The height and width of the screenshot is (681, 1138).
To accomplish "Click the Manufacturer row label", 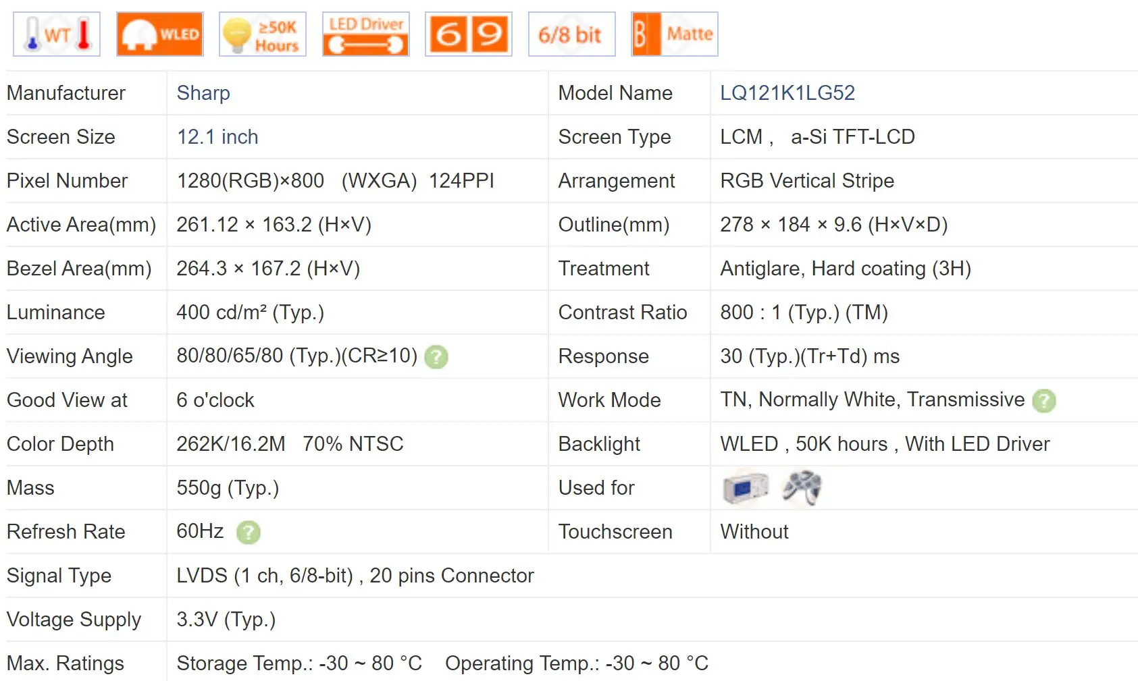I will coord(66,93).
